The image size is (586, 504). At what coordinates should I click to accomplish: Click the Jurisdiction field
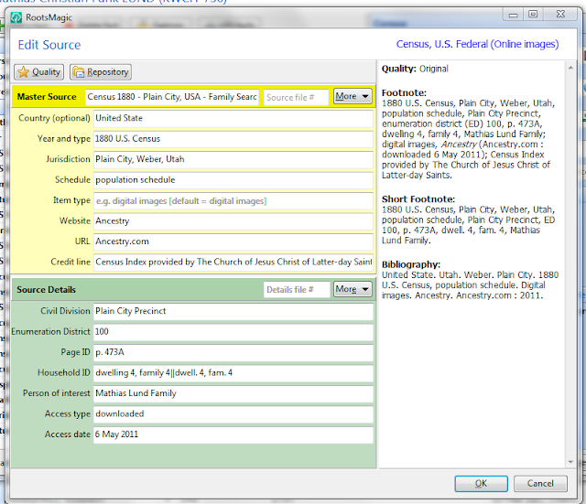233,159
